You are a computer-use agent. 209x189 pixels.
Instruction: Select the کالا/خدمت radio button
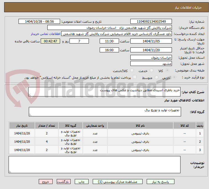point(132,70)
